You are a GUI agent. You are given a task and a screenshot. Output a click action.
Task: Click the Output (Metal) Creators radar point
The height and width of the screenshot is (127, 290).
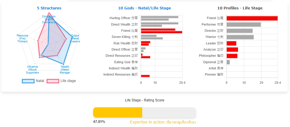pyautogui.click(x=72, y=37)
